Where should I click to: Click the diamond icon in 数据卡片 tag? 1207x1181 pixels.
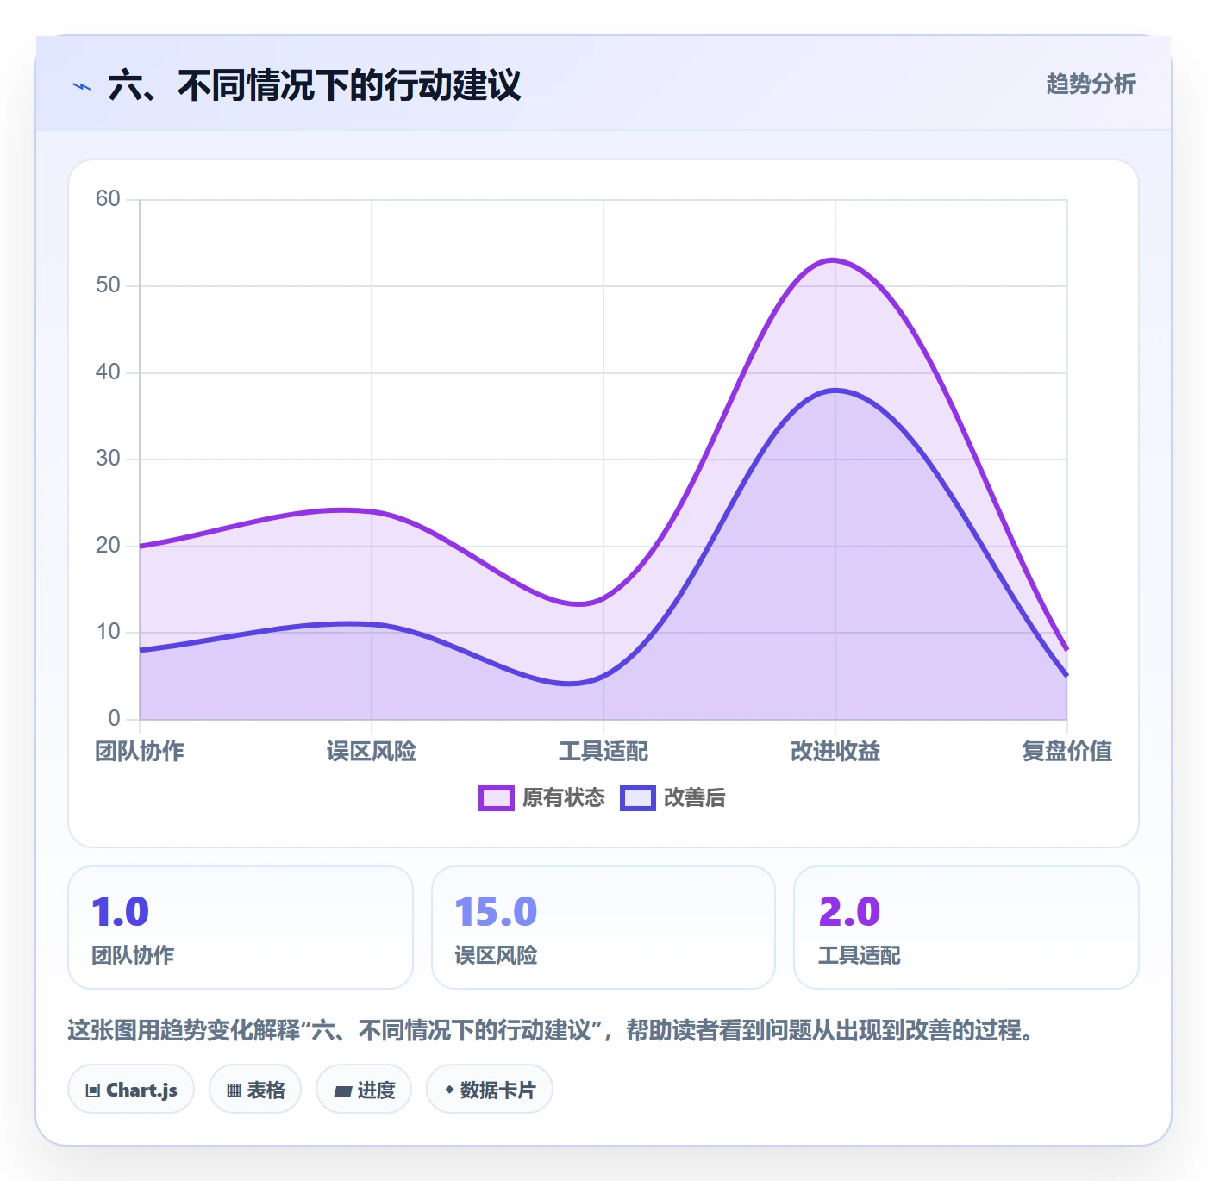tap(449, 1090)
